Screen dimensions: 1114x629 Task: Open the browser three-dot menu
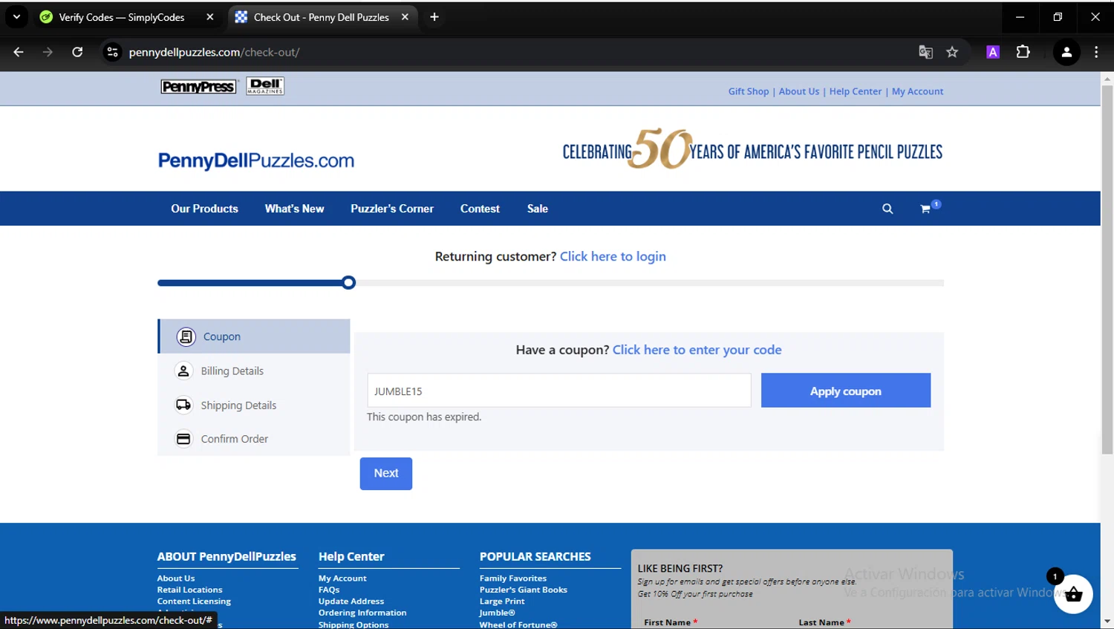(x=1096, y=52)
